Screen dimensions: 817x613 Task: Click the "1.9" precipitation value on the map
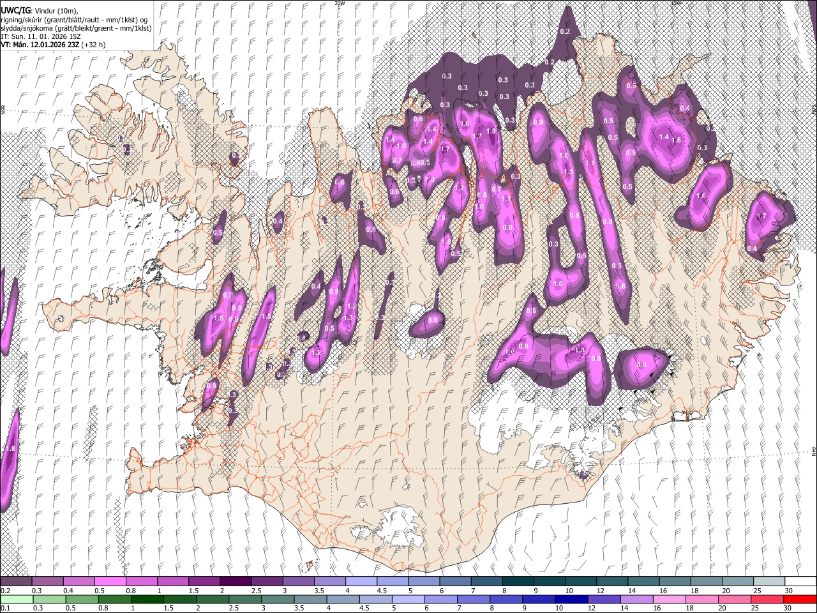[491, 131]
